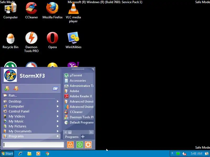The width and height of the screenshot is (210, 157).
Task: Launch µTorrent from the programs list
Action: point(78,75)
